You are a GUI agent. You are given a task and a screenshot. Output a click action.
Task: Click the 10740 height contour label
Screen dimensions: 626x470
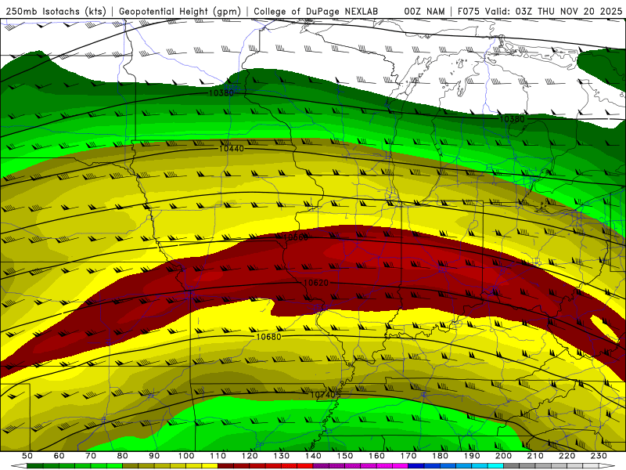tap(323, 395)
